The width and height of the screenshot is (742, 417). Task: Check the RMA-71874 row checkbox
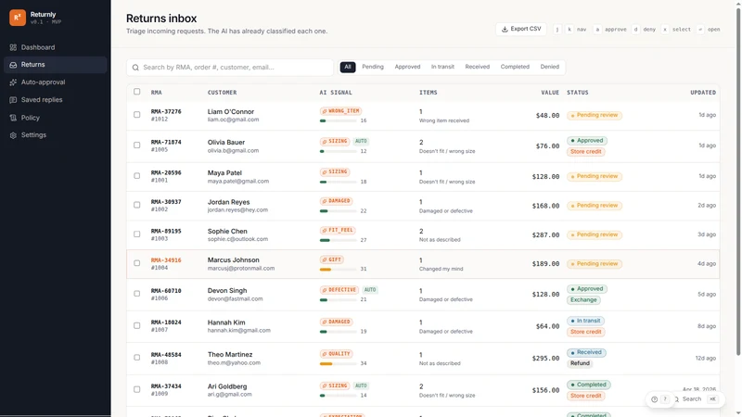pos(136,145)
